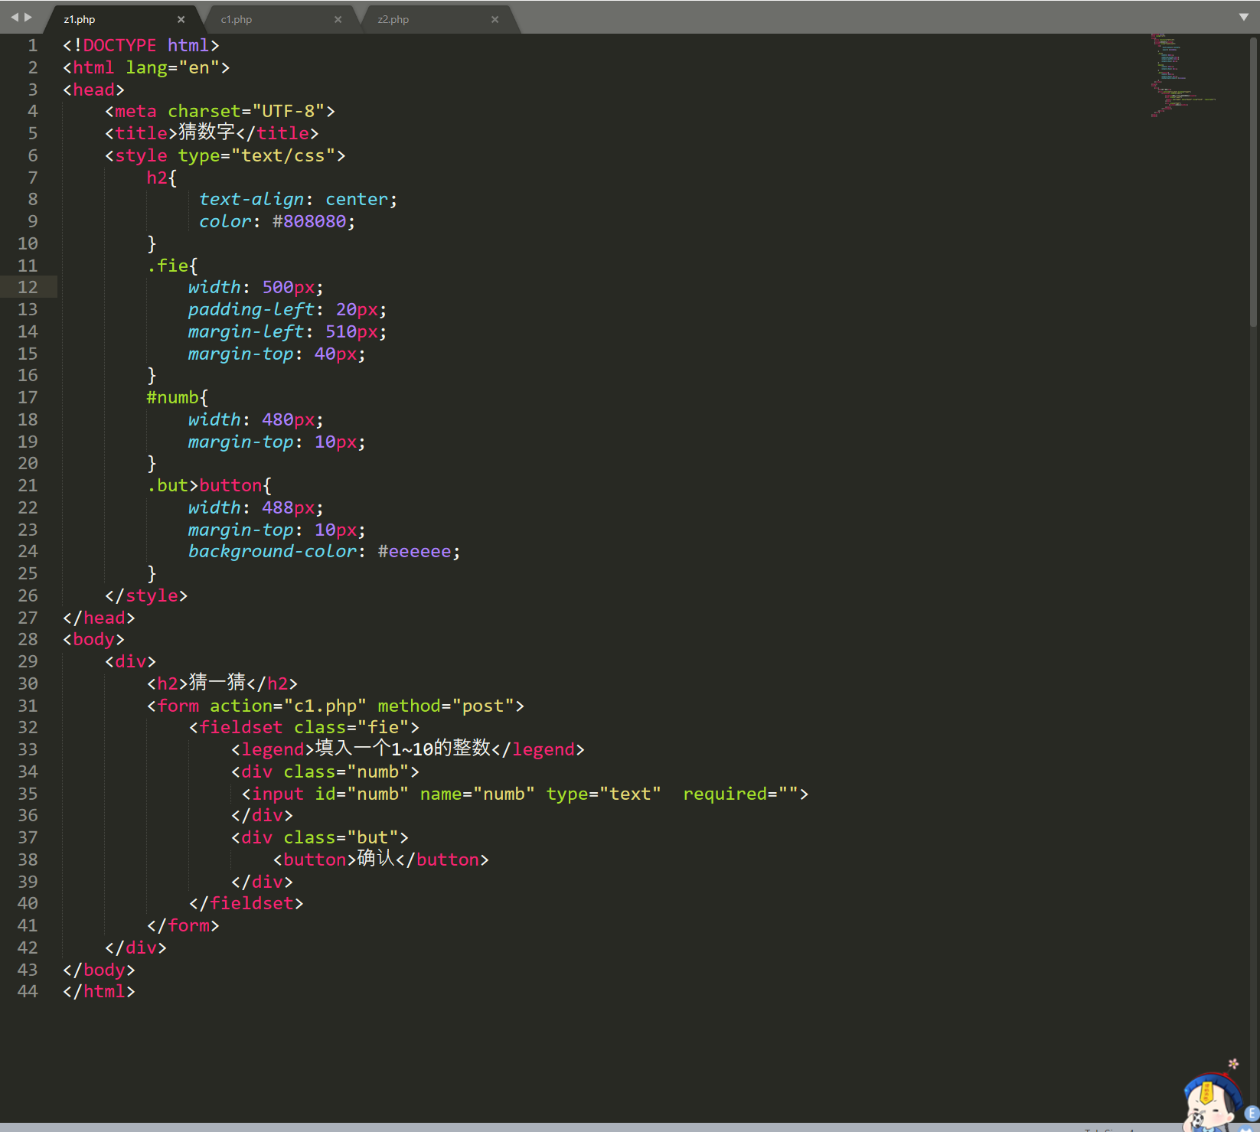Image resolution: width=1260 pixels, height=1132 pixels.
Task: Click the back navigation arrow
Action: tap(13, 15)
